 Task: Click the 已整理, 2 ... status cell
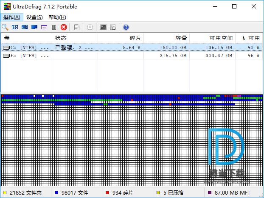pyautogui.click(x=74, y=47)
